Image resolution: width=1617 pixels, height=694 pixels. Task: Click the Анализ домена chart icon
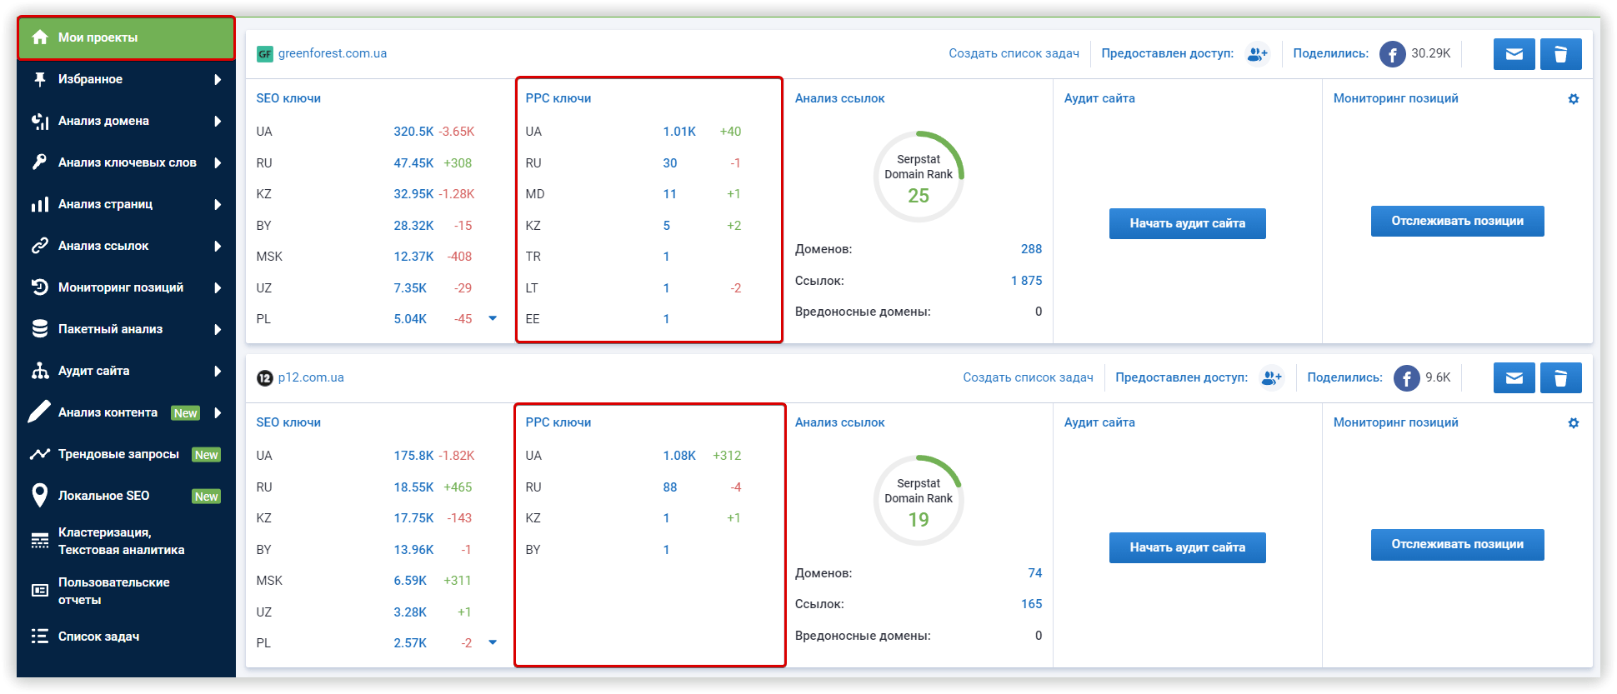point(40,121)
